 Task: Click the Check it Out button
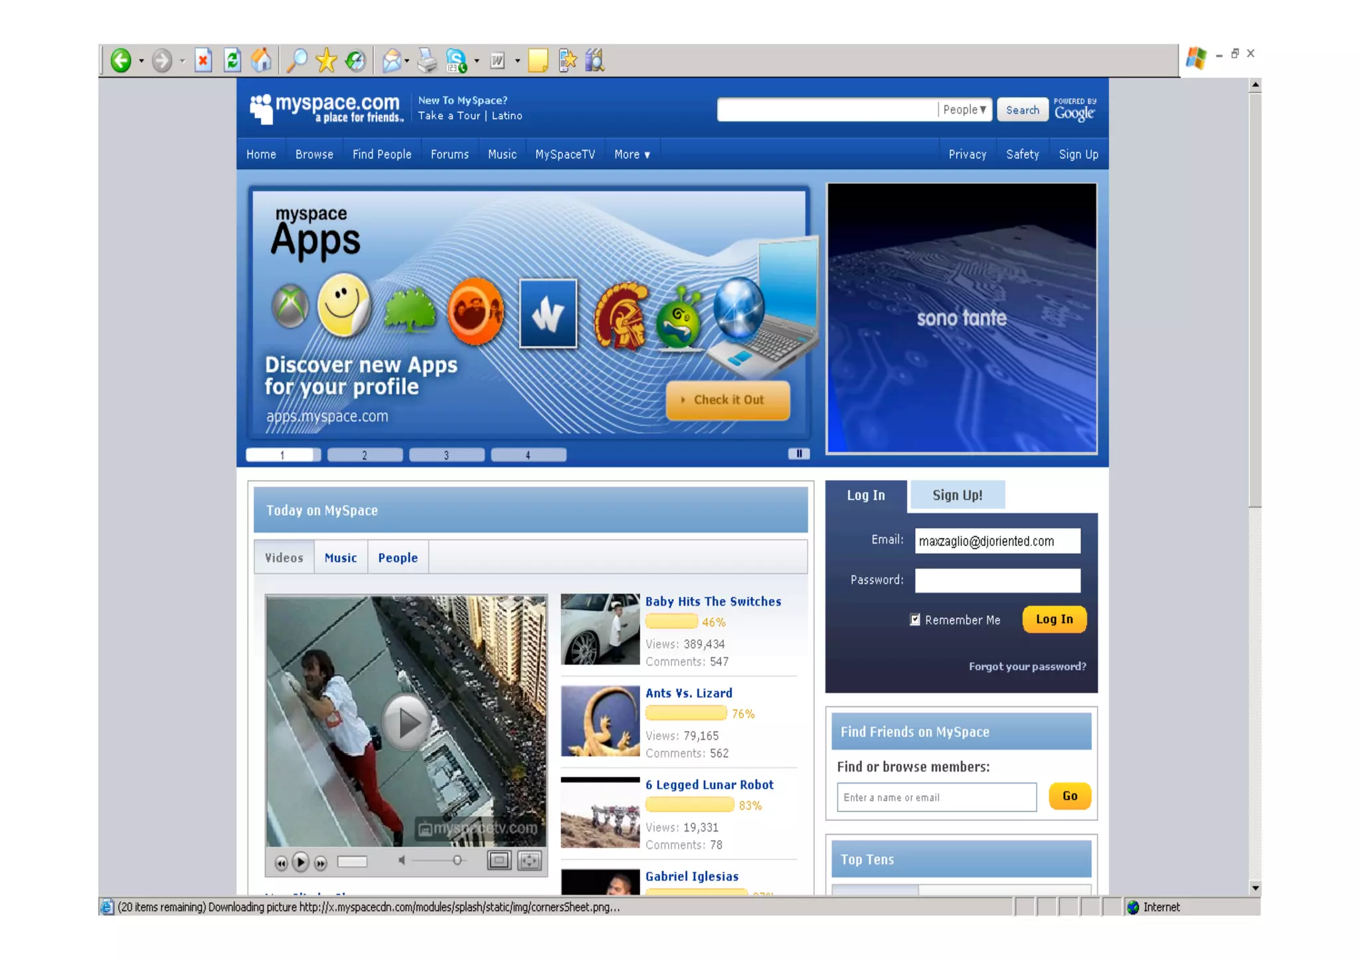(728, 400)
